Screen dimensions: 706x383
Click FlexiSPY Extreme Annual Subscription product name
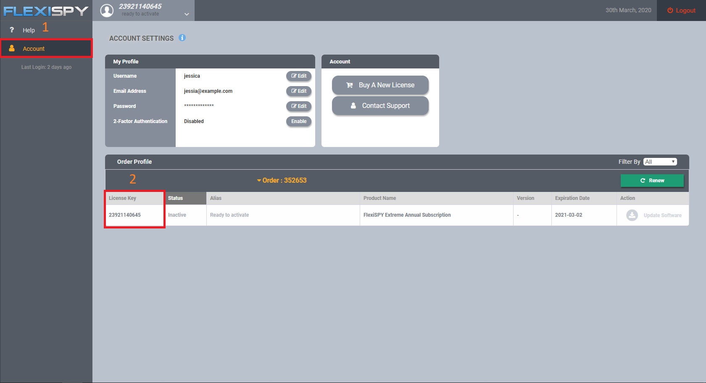(407, 215)
